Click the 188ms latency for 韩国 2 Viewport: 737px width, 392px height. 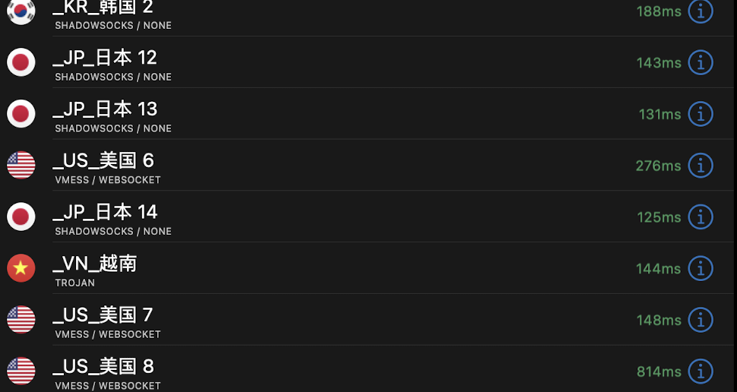pyautogui.click(x=659, y=11)
